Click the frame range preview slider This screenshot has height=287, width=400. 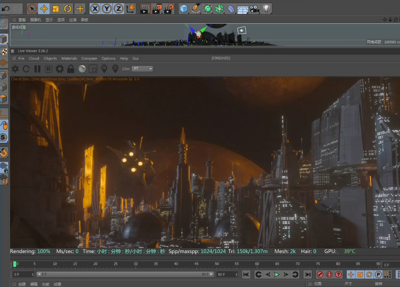[125, 274]
